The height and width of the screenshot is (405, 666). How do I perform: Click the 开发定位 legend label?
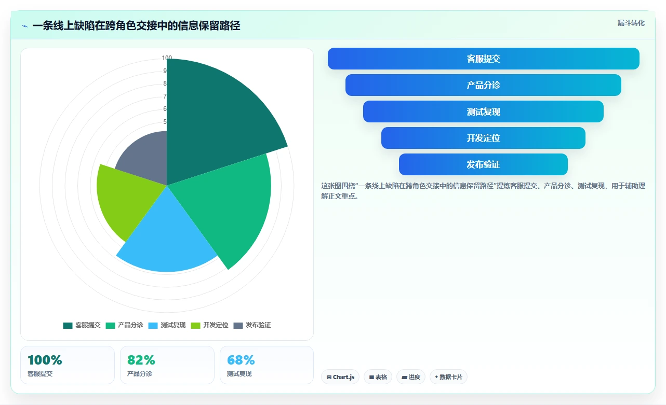[x=216, y=325]
